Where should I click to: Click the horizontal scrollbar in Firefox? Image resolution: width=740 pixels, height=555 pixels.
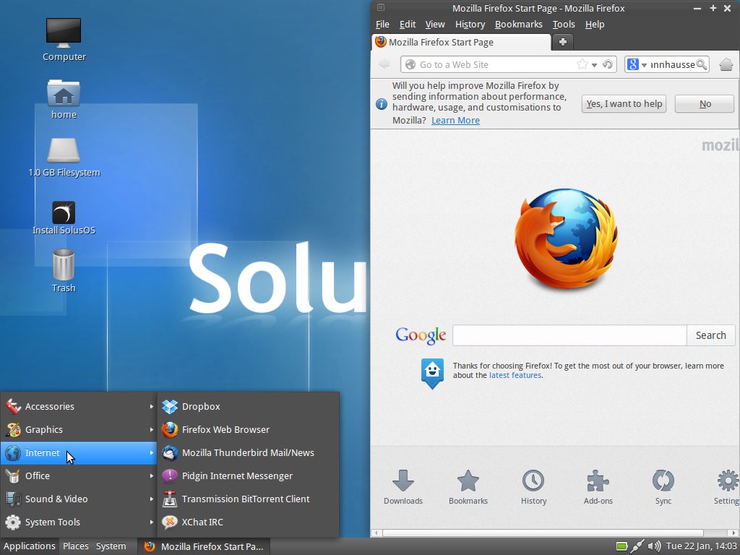click(x=543, y=533)
